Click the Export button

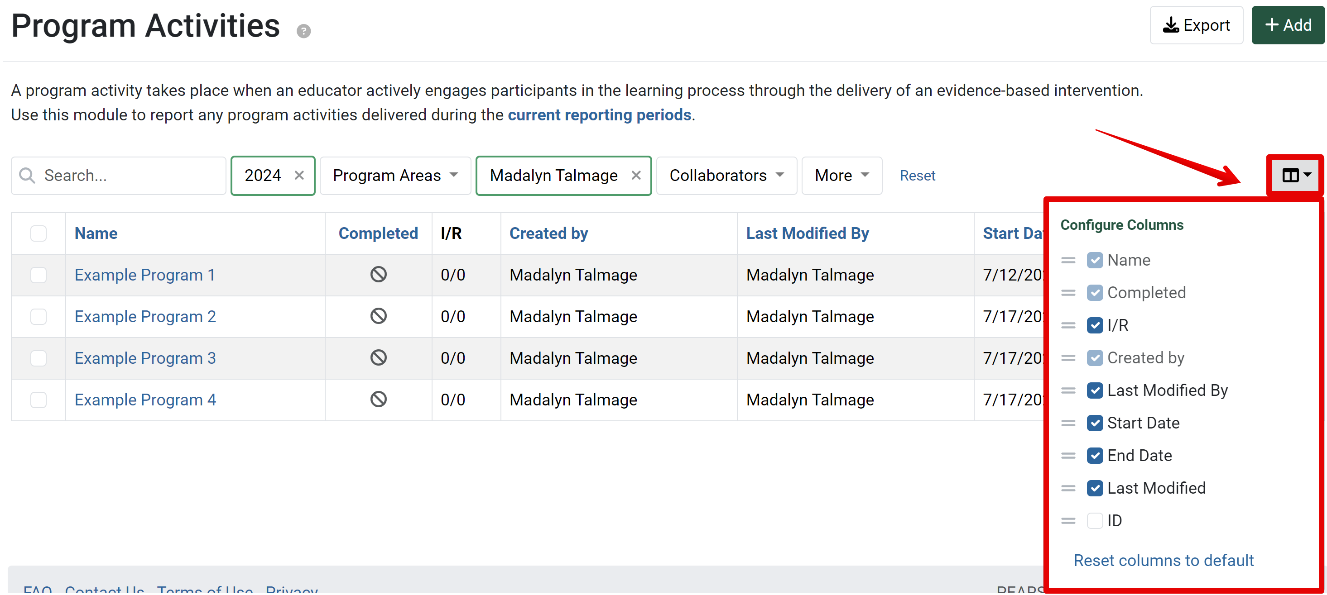pos(1196,25)
